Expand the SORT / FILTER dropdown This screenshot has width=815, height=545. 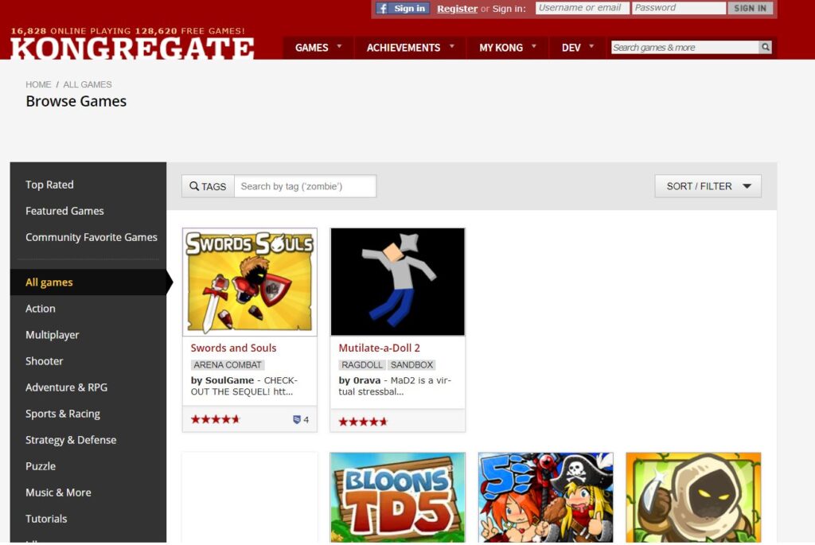pyautogui.click(x=708, y=186)
